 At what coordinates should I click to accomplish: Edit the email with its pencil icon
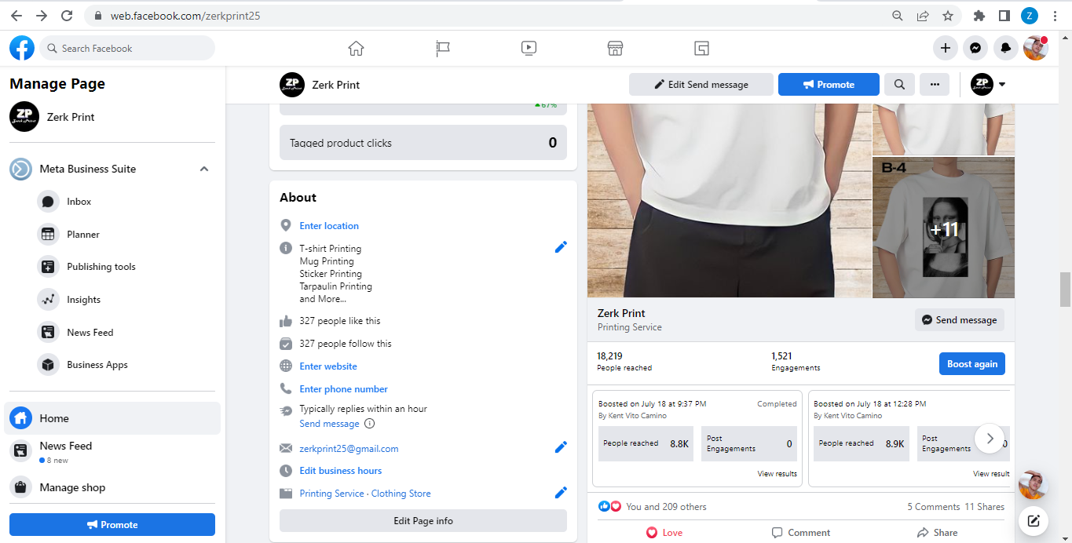point(561,447)
